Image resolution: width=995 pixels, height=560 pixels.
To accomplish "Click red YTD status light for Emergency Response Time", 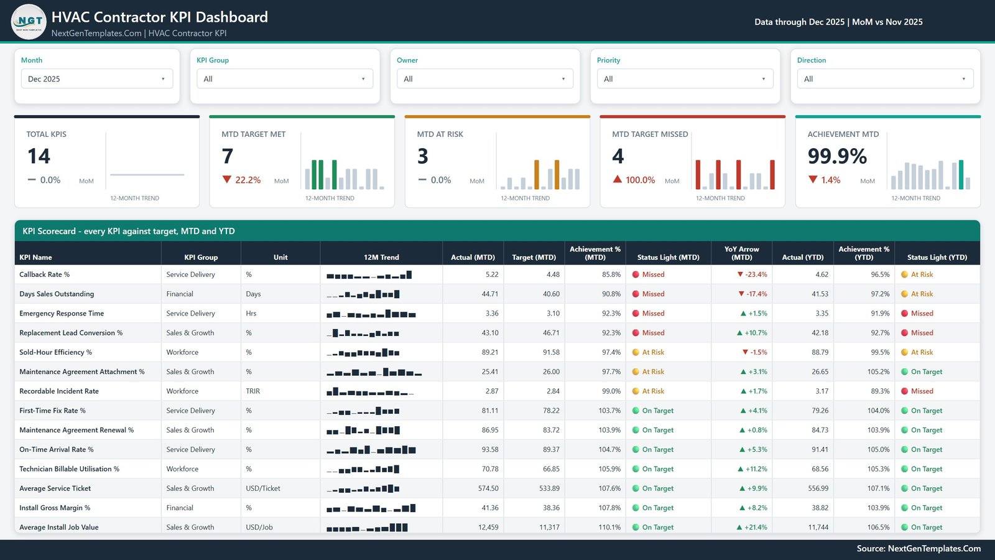I will tap(905, 314).
